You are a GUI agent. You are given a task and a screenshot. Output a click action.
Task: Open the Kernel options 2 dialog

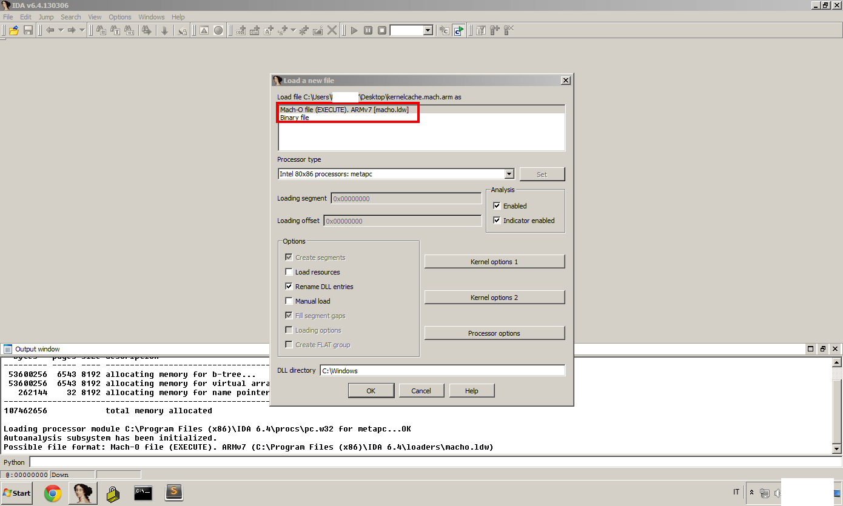pos(494,298)
